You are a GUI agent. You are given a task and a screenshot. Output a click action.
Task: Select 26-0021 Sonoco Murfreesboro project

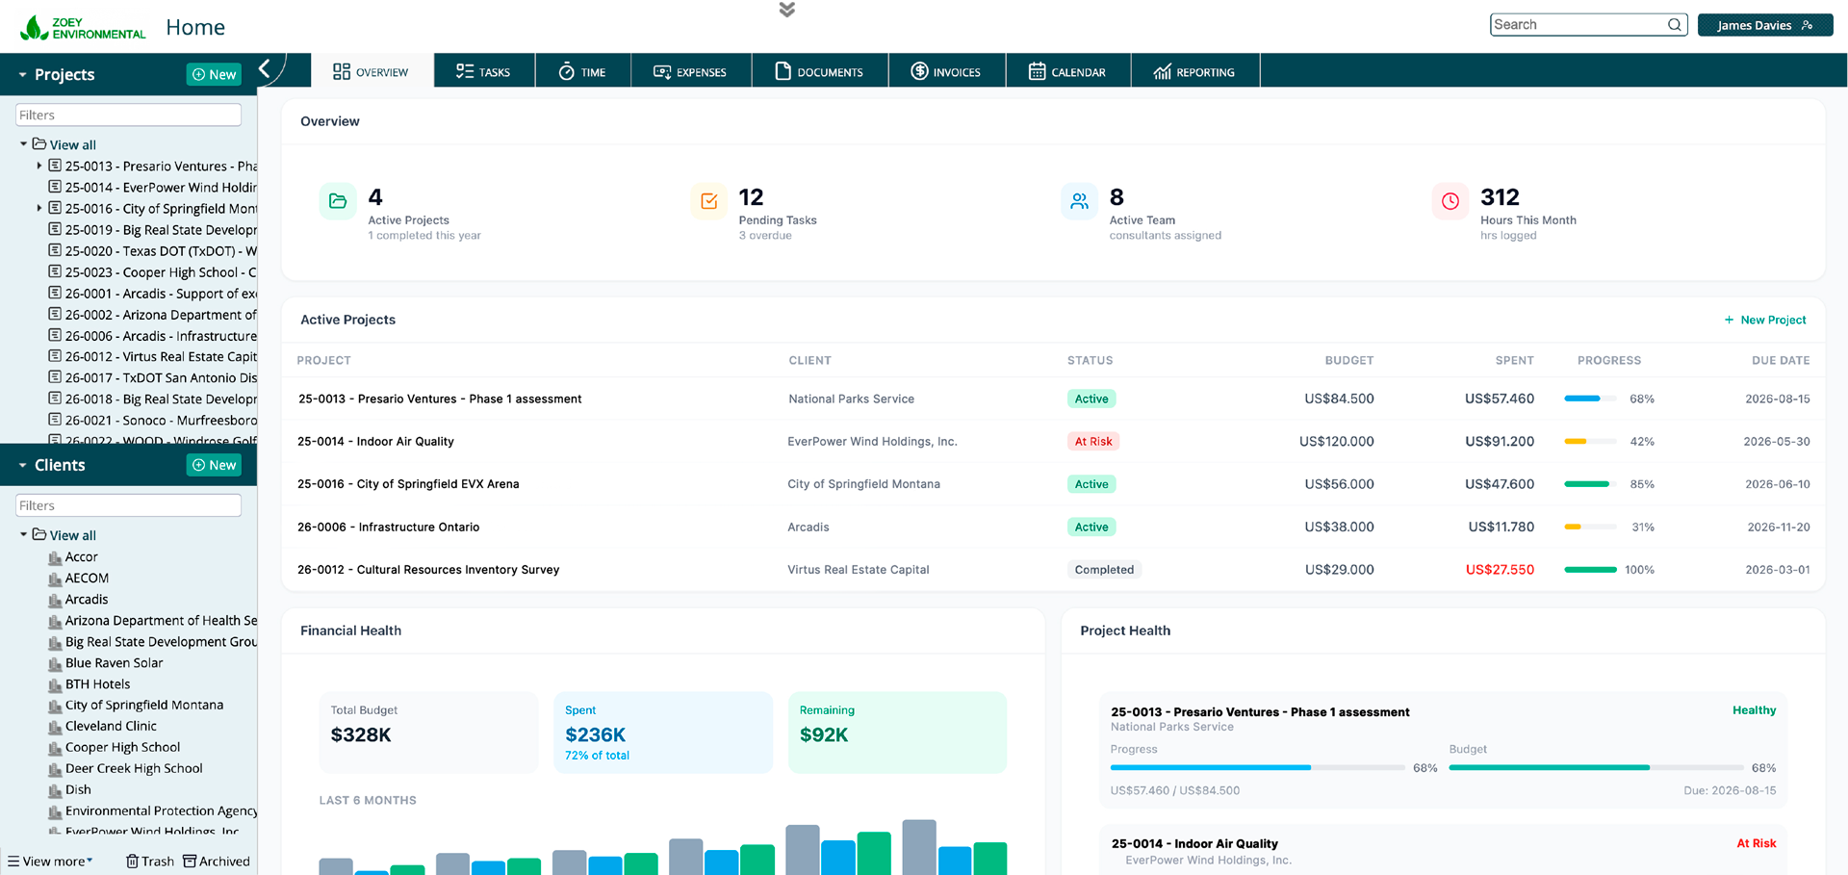coord(154,420)
